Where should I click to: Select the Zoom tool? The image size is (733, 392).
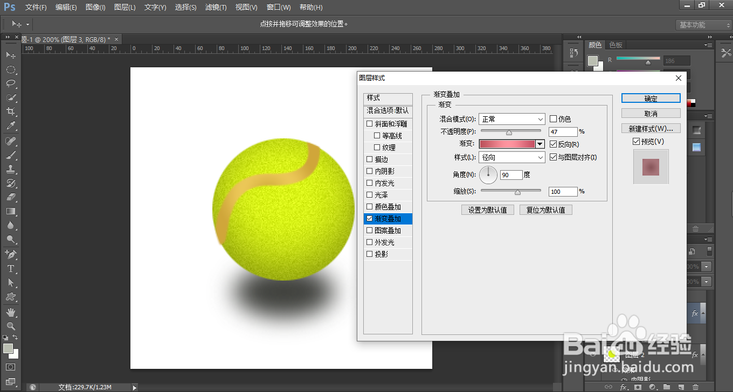point(10,326)
